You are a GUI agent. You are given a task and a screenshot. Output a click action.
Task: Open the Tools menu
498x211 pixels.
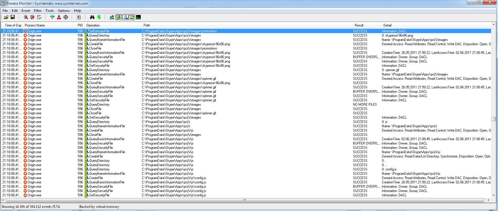click(x=49, y=11)
